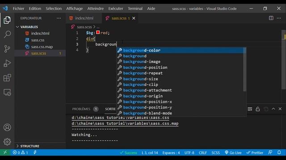The height and width of the screenshot is (160, 286).
Task: Change language mode via SCSS item
Action: (x=215, y=153)
